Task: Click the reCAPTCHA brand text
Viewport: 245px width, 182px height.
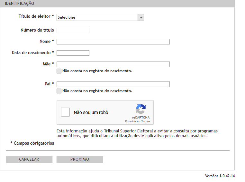Action: (141, 117)
